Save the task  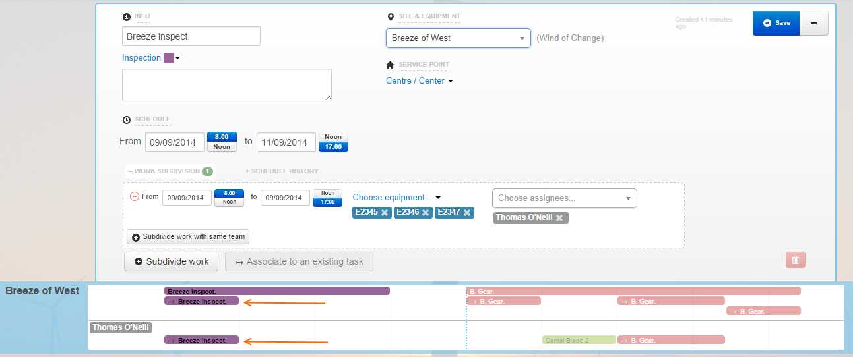click(x=776, y=23)
